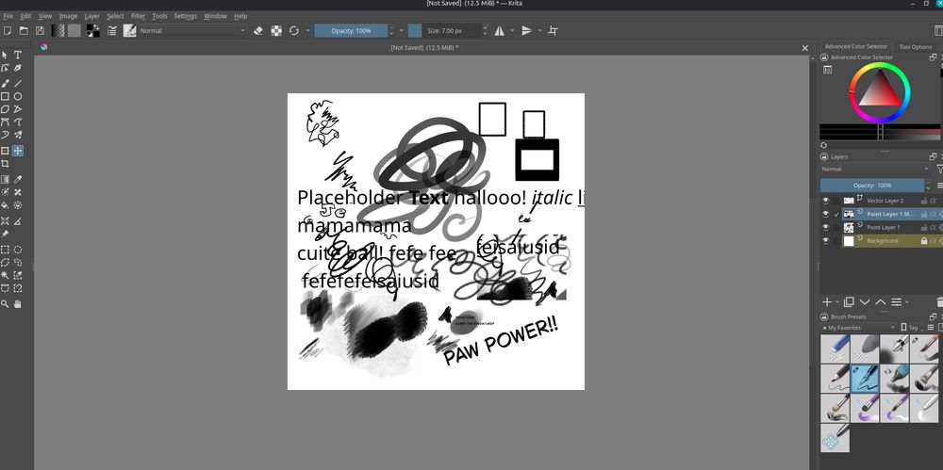Image resolution: width=943 pixels, height=470 pixels.
Task: Adjust Layers panel Opacity slider
Action: tap(872, 186)
